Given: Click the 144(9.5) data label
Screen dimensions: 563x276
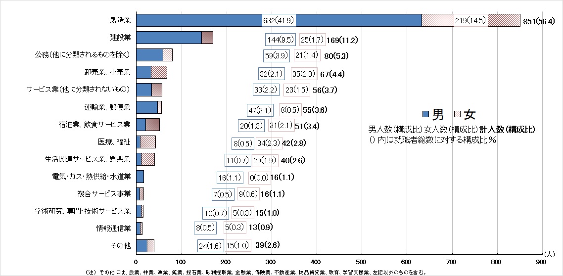Looking at the screenshot, I should [281, 40].
